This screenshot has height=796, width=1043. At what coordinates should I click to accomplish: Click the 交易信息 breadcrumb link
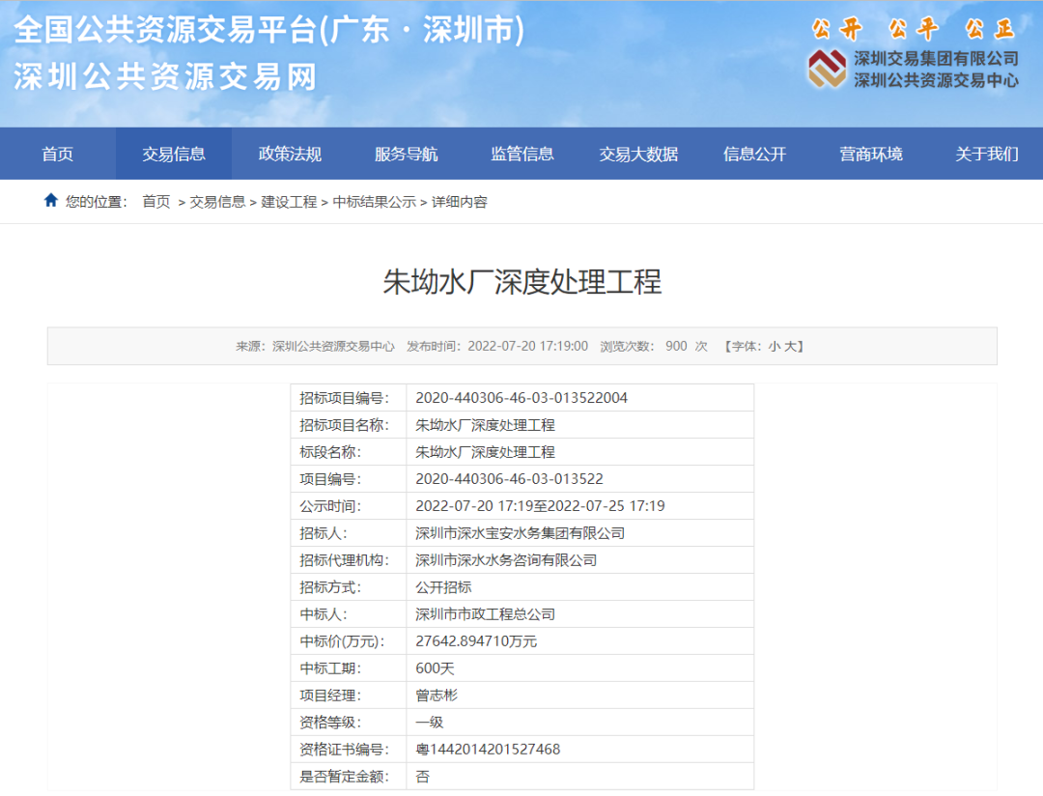coord(217,202)
